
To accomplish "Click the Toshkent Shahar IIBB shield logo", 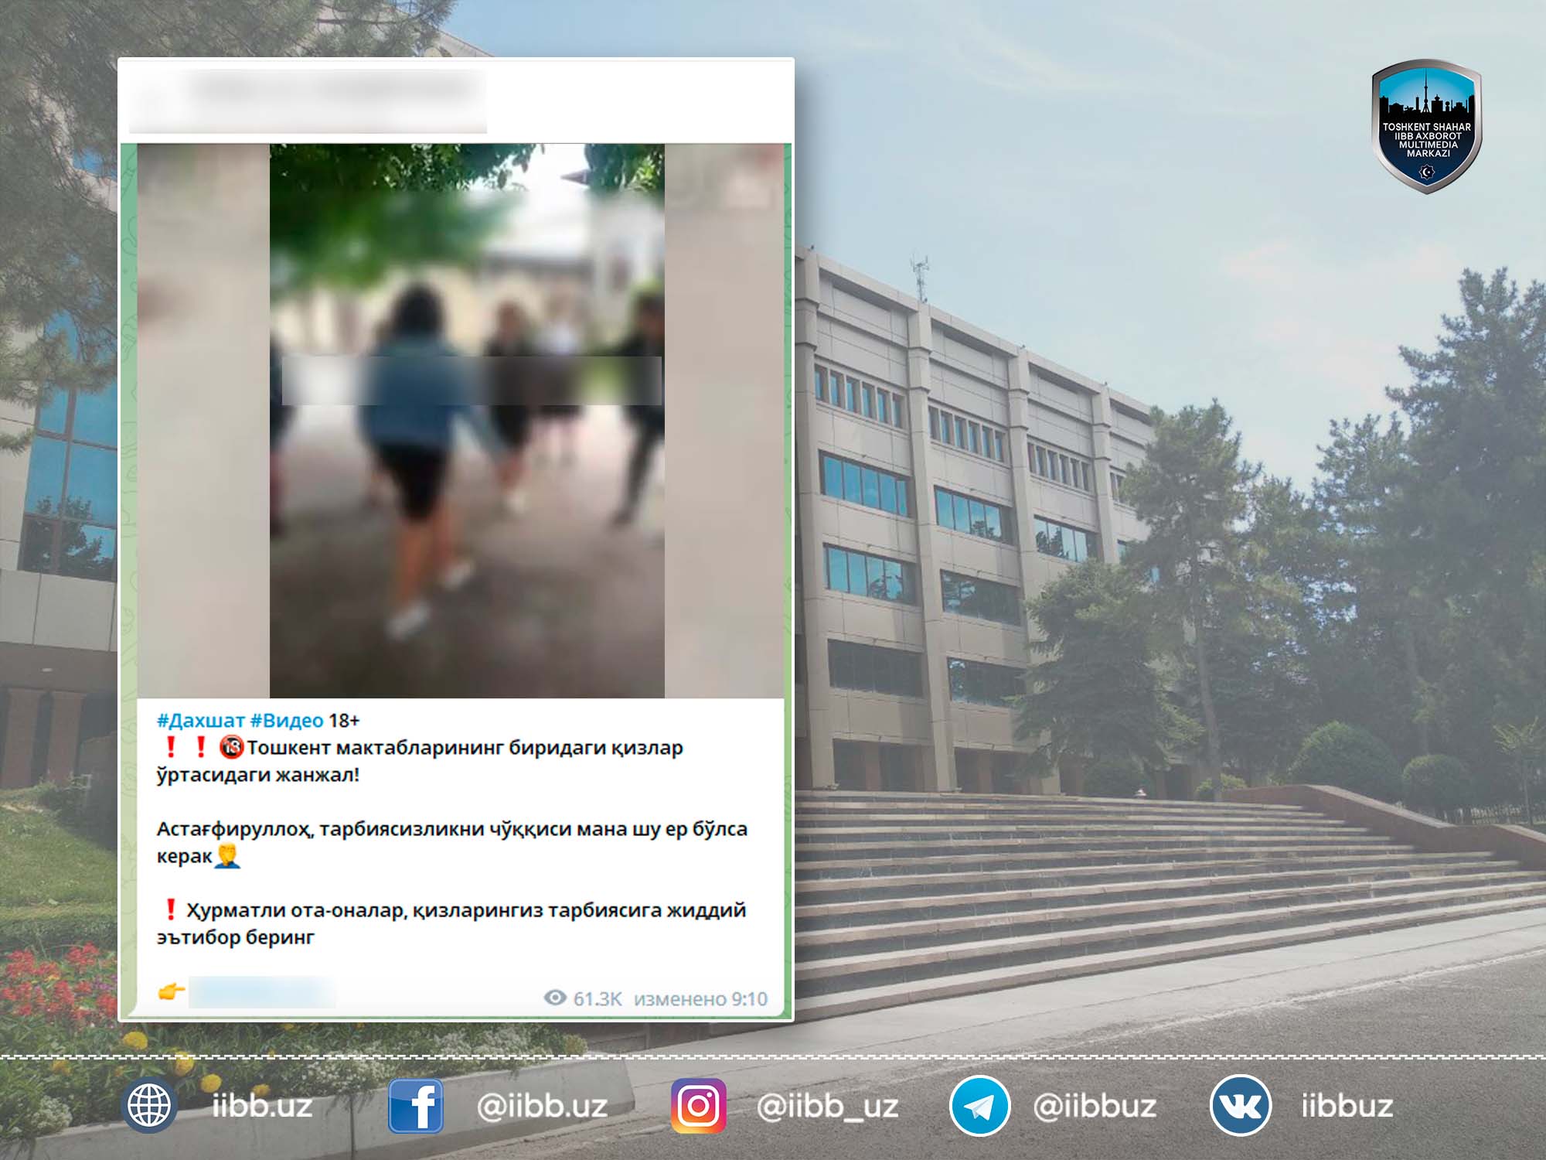I will [1426, 126].
